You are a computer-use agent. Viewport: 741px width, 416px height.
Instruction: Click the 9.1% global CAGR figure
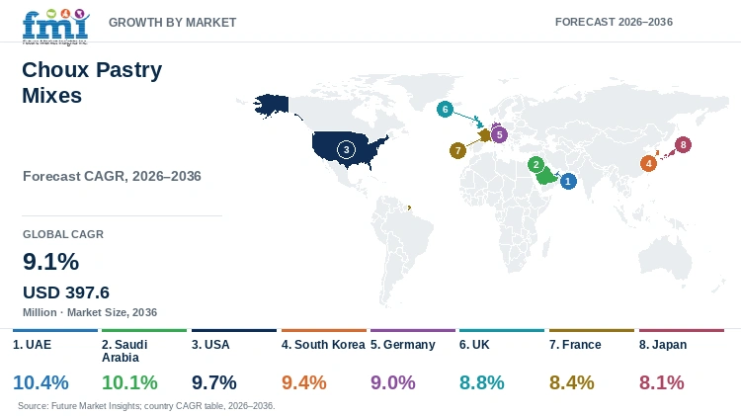coord(51,262)
